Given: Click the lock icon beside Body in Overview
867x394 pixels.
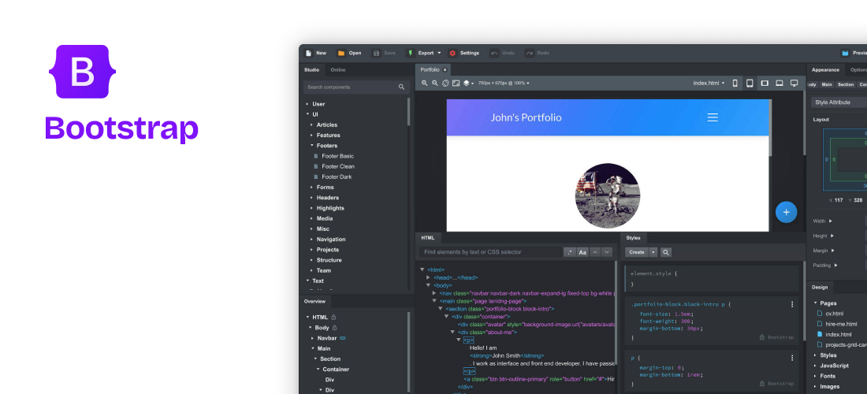Looking at the screenshot, I should click(334, 328).
